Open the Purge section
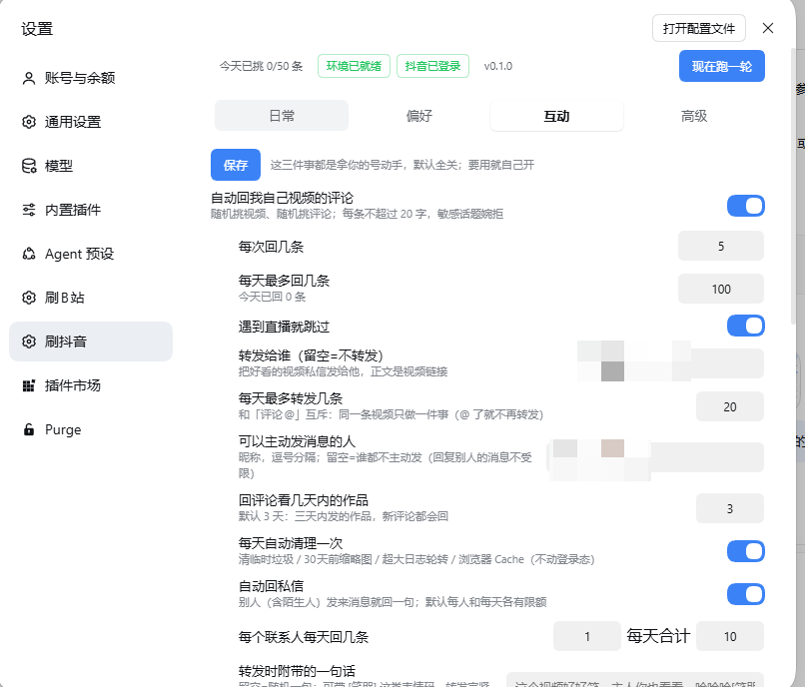The height and width of the screenshot is (687, 805). (x=91, y=429)
